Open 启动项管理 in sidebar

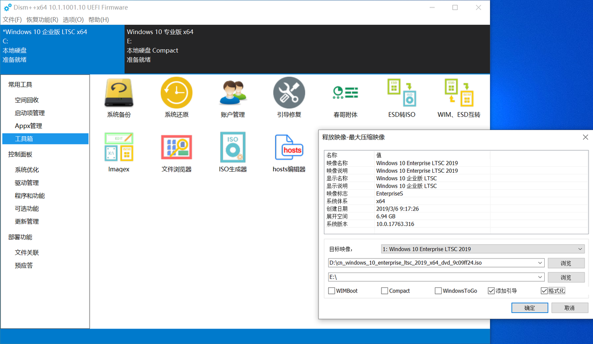(30, 113)
